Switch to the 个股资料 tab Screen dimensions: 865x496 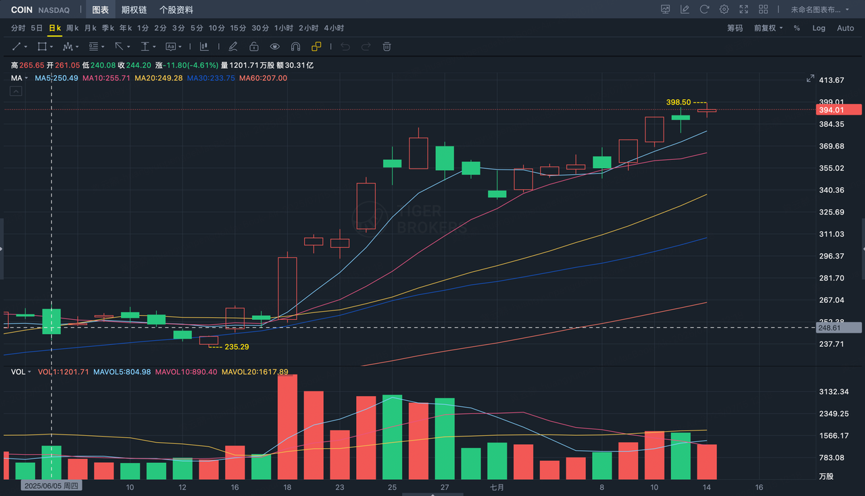(x=176, y=10)
